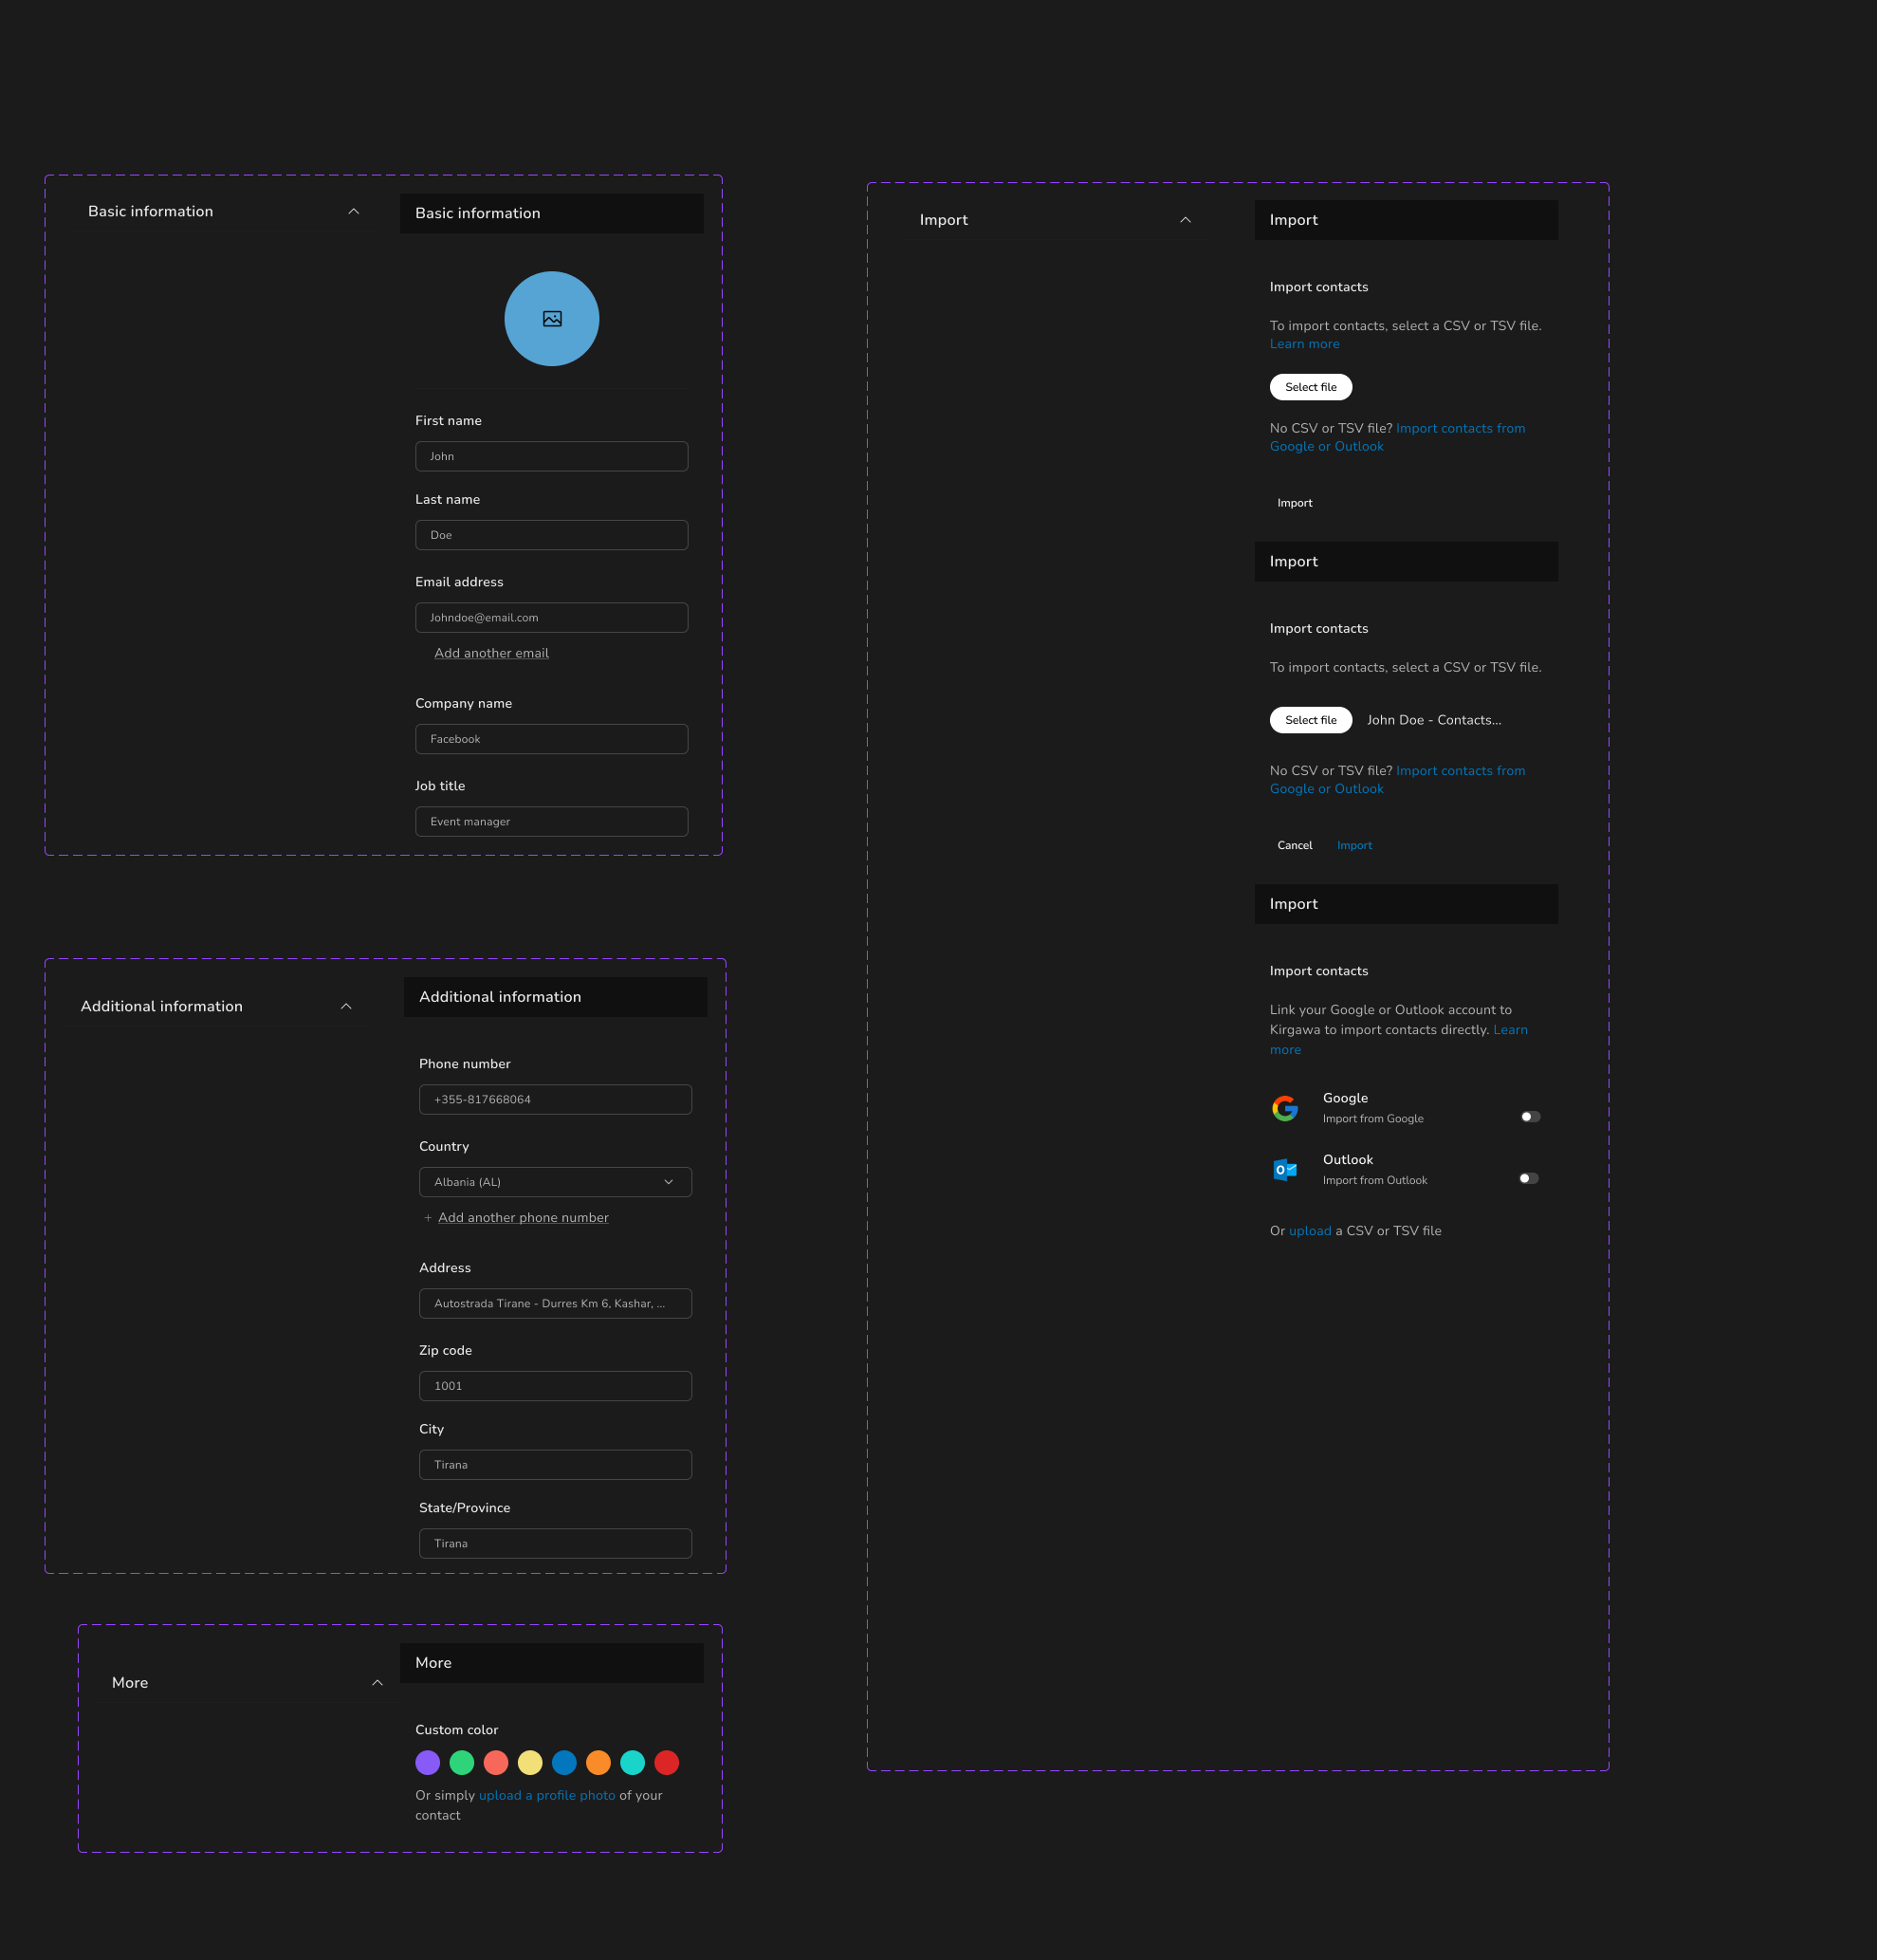Click the Cancel button
Viewport: 1877px width, 1960px height.
tap(1295, 846)
